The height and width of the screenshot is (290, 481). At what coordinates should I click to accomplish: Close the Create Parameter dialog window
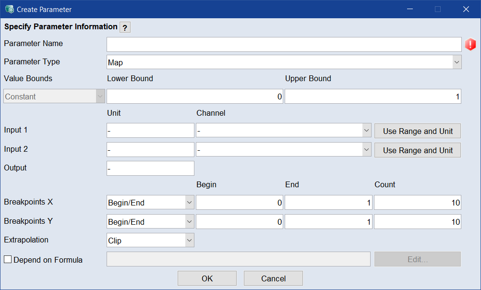coord(466,9)
